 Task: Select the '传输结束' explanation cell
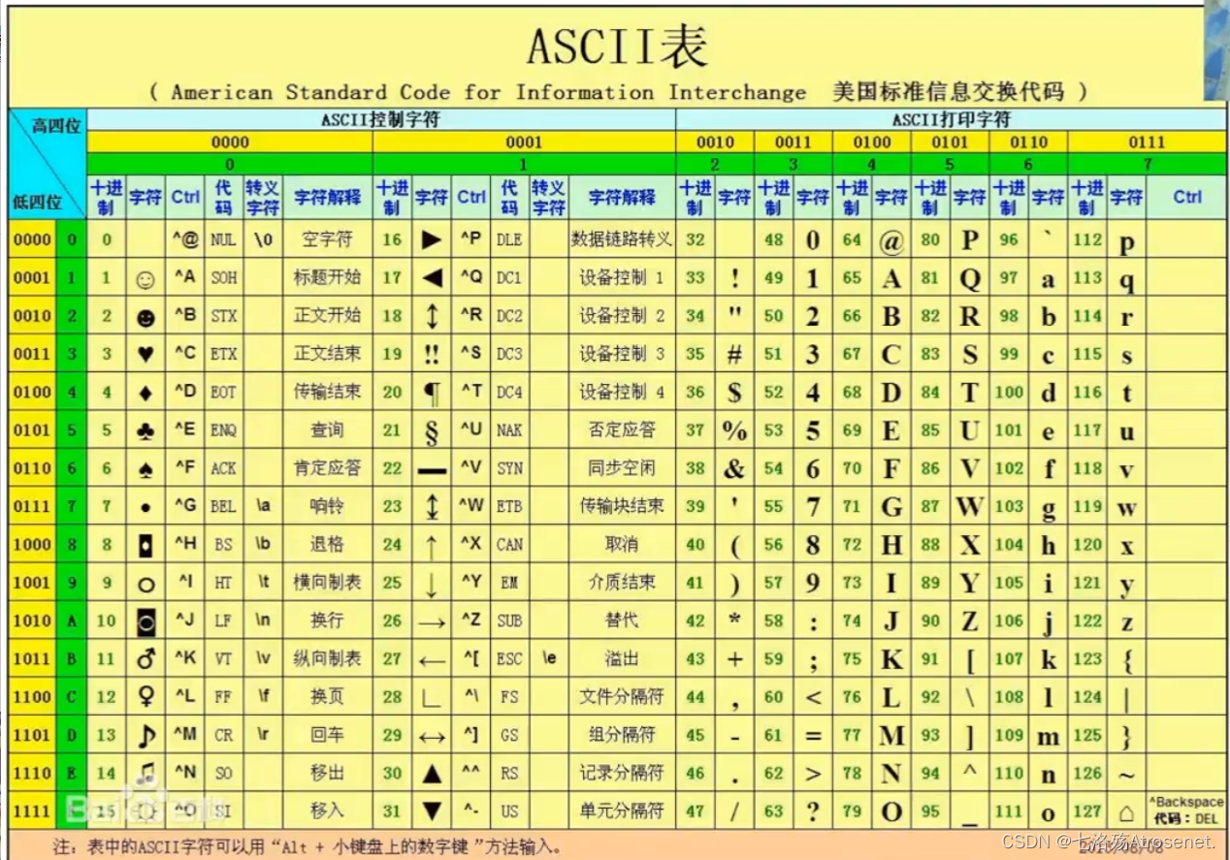(327, 392)
